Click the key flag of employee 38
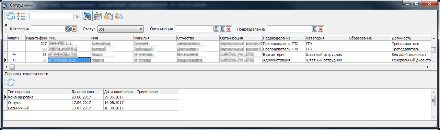 (14, 55)
